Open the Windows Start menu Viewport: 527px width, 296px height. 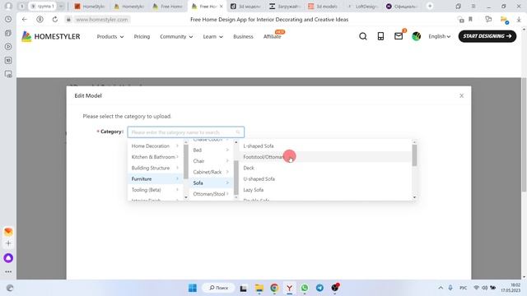(x=193, y=288)
